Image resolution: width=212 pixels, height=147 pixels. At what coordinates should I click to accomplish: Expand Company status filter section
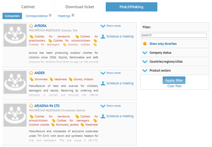[145, 53]
